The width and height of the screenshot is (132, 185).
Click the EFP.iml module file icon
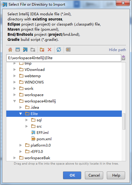pos(33,132)
